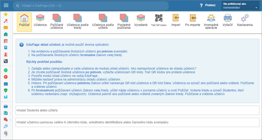
Task: Expand the red chat bubbles sidebar arrow
Action: [10, 119]
